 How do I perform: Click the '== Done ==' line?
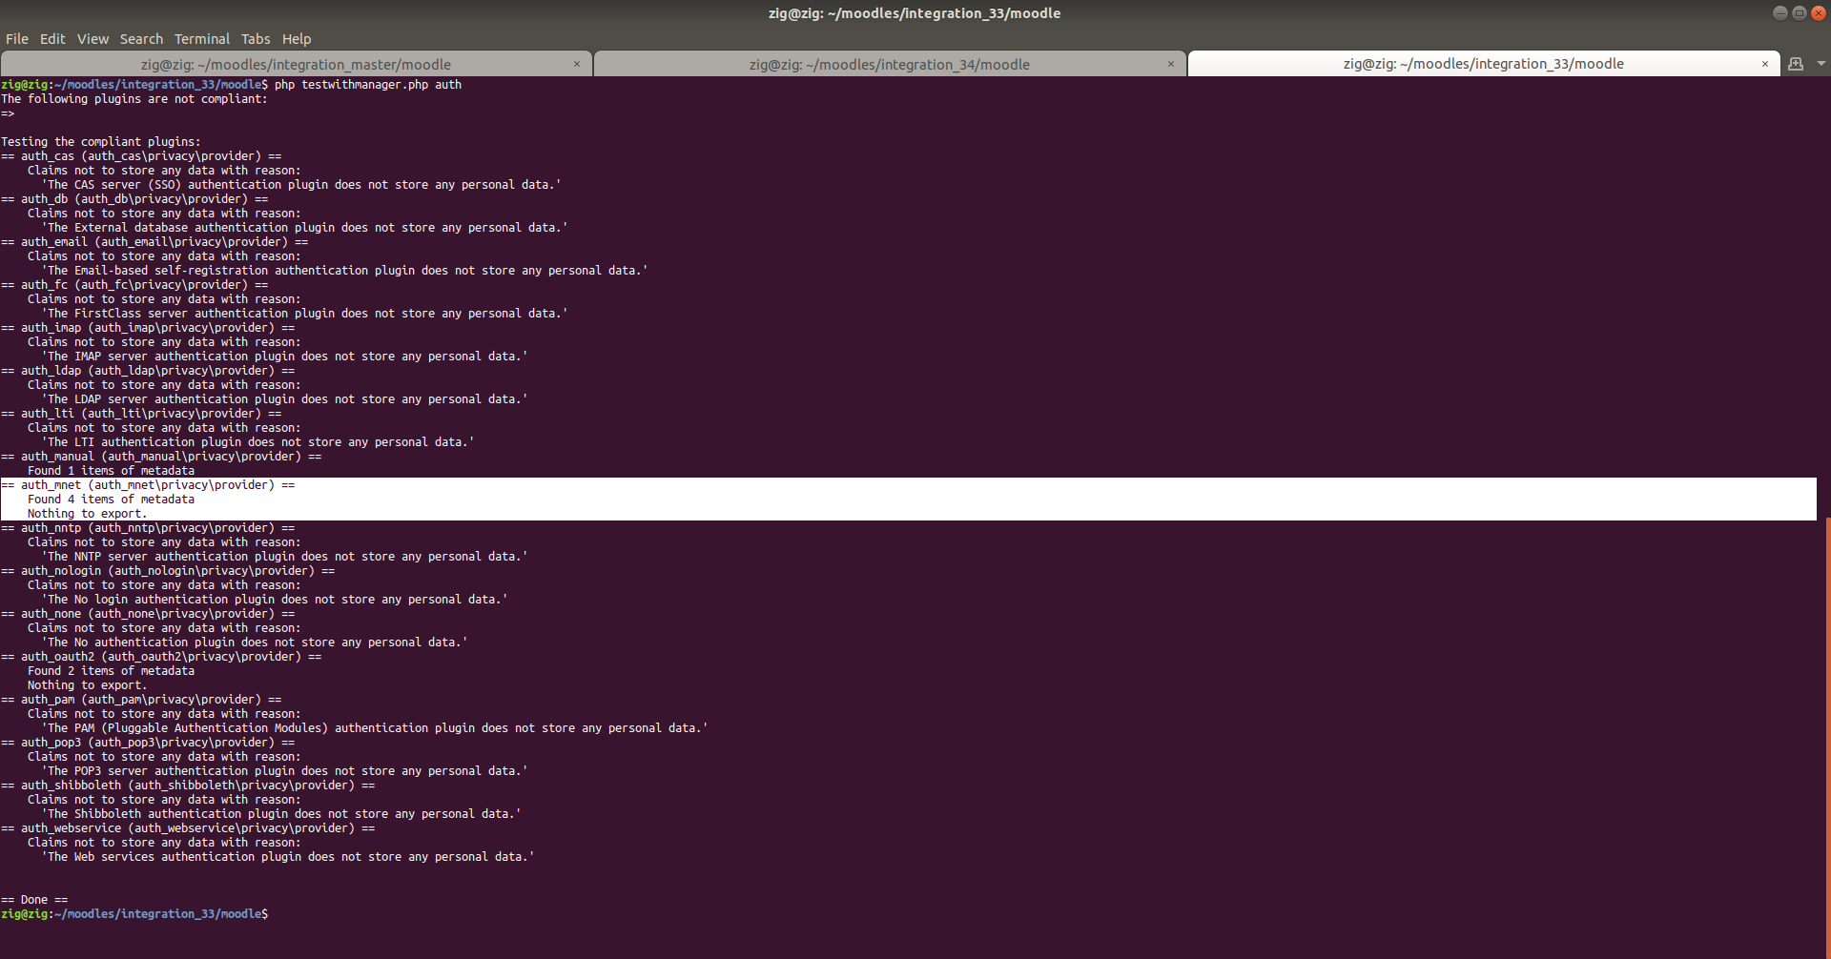34,900
